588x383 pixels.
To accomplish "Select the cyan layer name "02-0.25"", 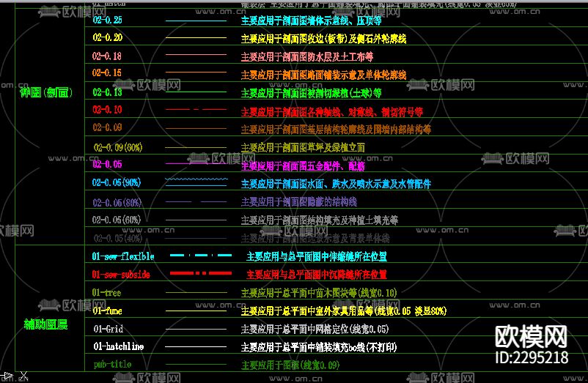I will (x=107, y=21).
